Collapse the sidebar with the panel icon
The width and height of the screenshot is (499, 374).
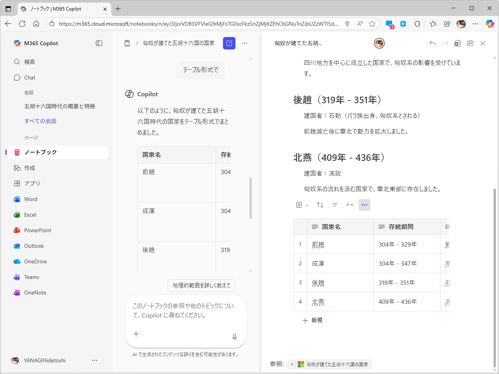[x=99, y=43]
